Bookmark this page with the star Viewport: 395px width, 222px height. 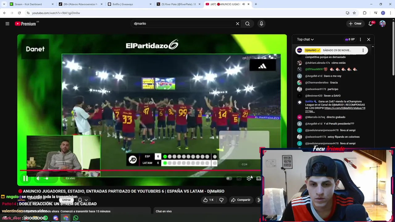[x=354, y=13]
